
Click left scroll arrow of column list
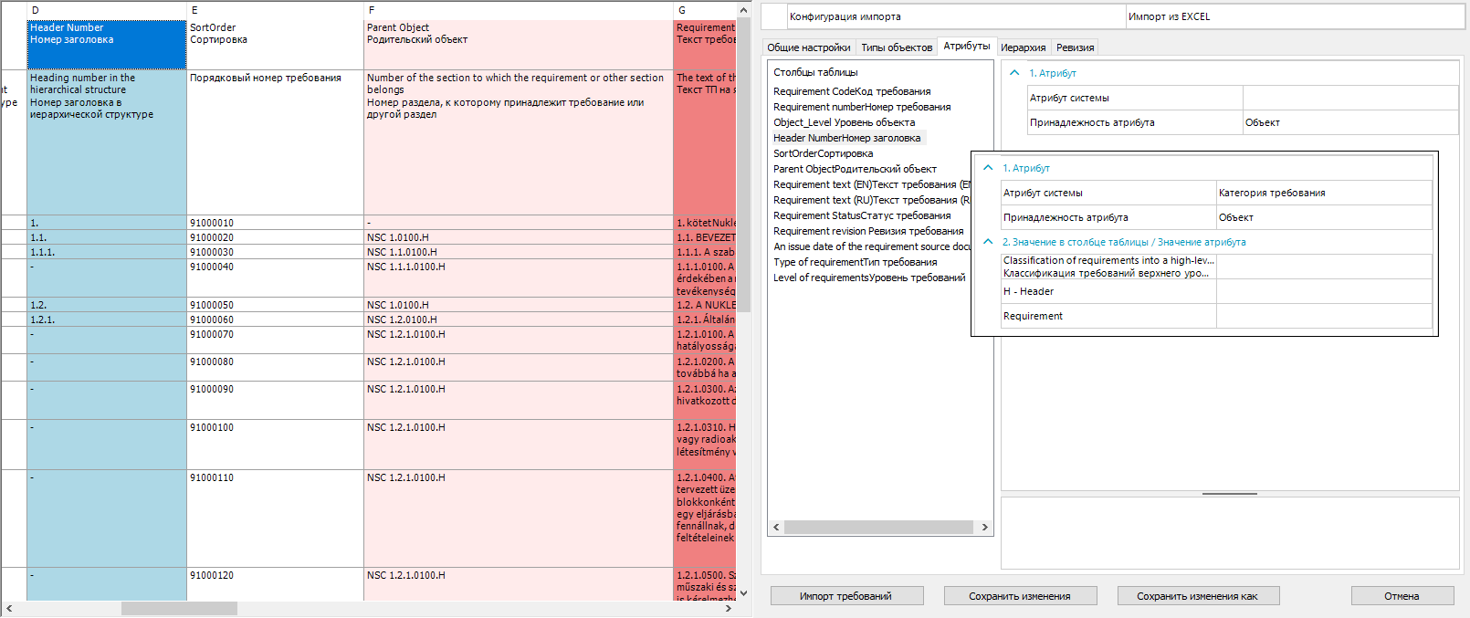point(776,528)
